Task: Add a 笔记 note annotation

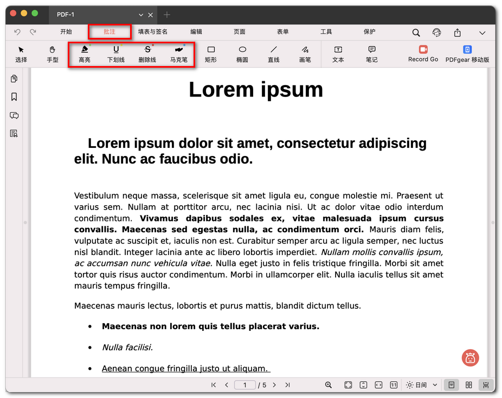Action: [x=372, y=54]
